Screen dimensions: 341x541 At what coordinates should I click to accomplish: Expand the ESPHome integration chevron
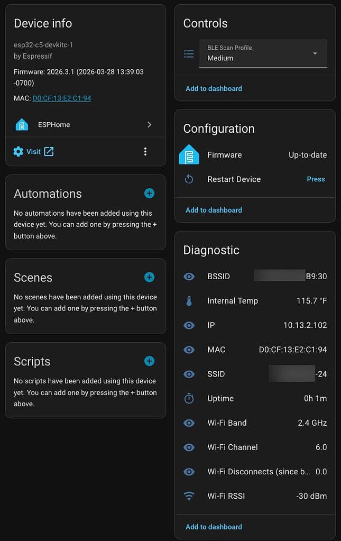149,125
